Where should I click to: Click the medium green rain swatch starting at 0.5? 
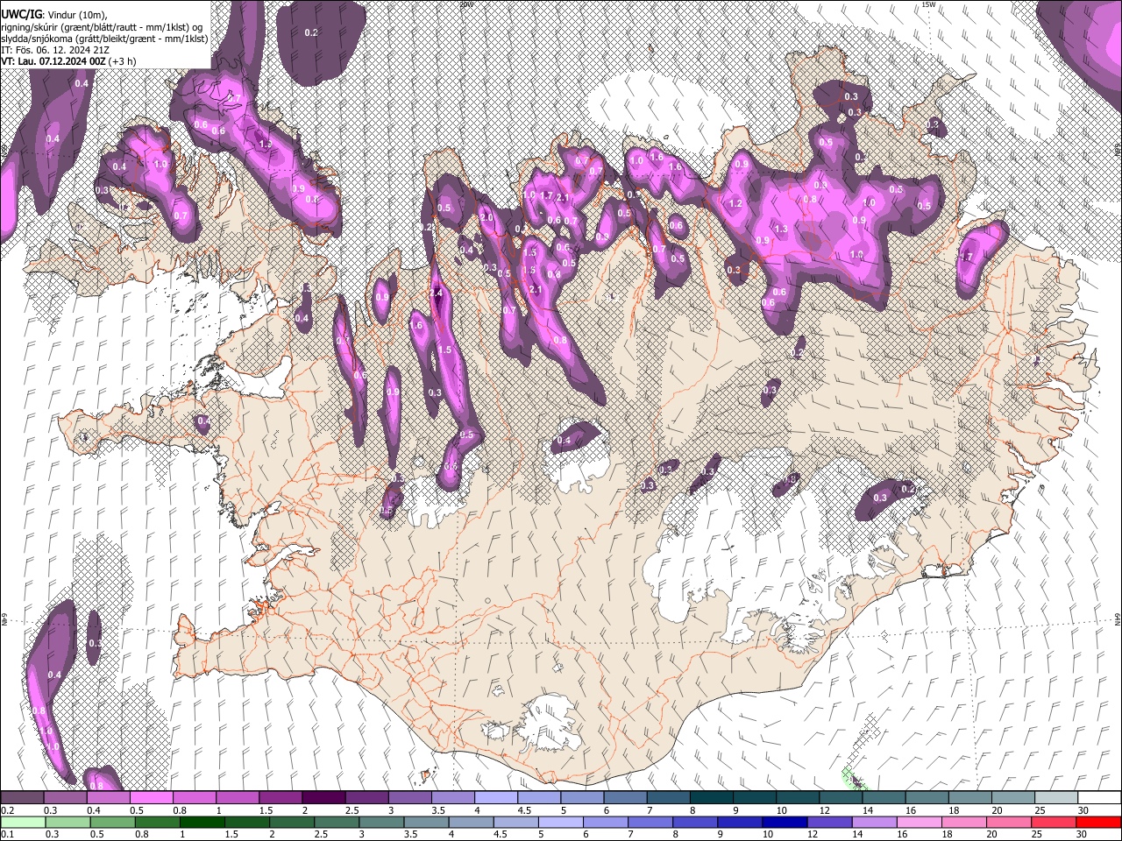pyautogui.click(x=112, y=822)
